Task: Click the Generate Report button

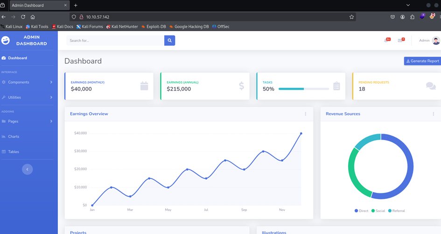Action: click(x=422, y=61)
